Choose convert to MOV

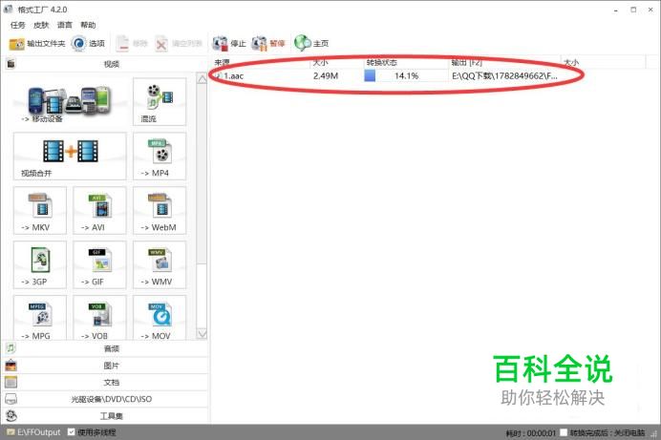[160, 318]
